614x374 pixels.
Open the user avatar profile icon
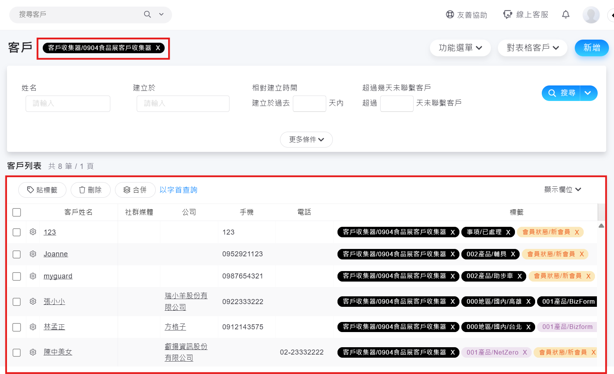coord(591,15)
